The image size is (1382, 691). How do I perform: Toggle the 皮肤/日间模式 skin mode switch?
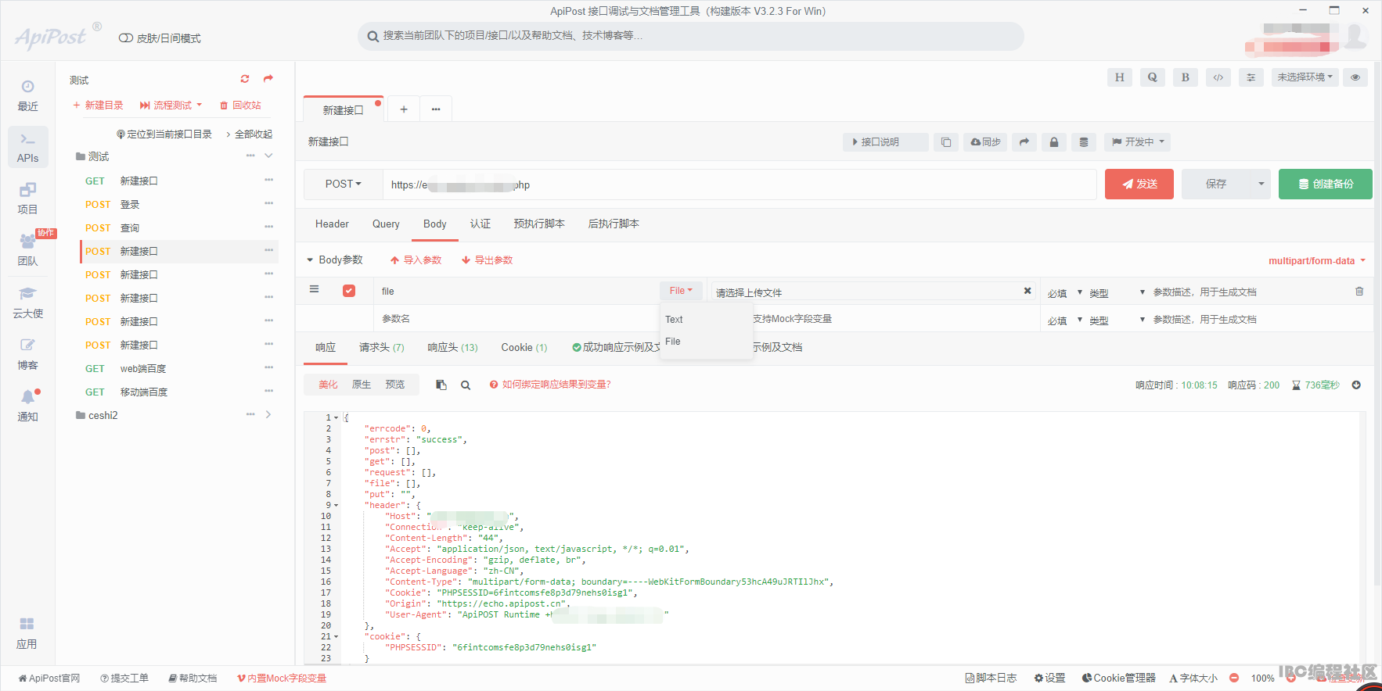click(x=125, y=38)
